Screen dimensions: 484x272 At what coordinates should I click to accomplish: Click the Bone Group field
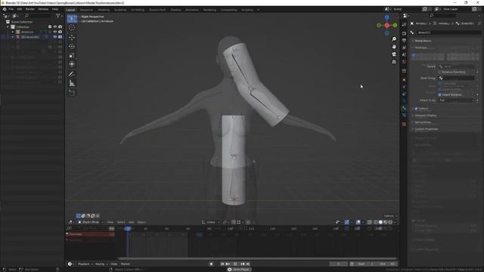pos(457,78)
